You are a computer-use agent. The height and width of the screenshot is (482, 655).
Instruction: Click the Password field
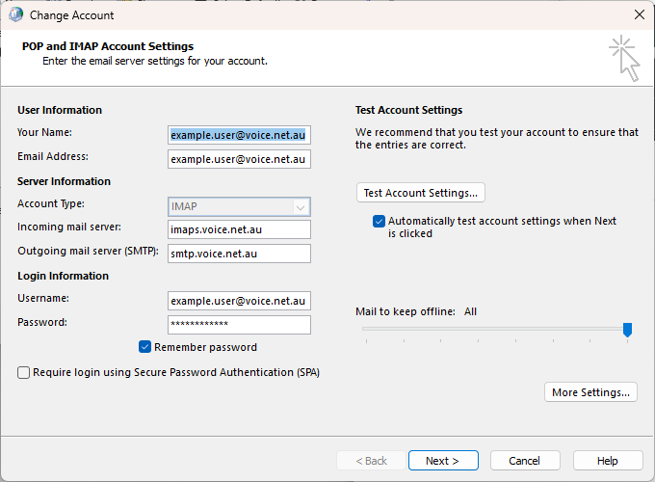(x=238, y=325)
